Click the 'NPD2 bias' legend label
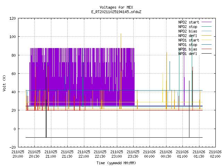 [188, 31]
